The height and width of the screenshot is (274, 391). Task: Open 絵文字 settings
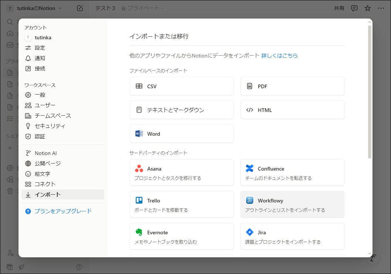click(x=63, y=174)
